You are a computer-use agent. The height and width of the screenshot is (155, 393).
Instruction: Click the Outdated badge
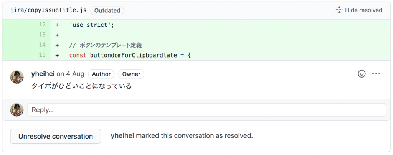[x=107, y=10]
